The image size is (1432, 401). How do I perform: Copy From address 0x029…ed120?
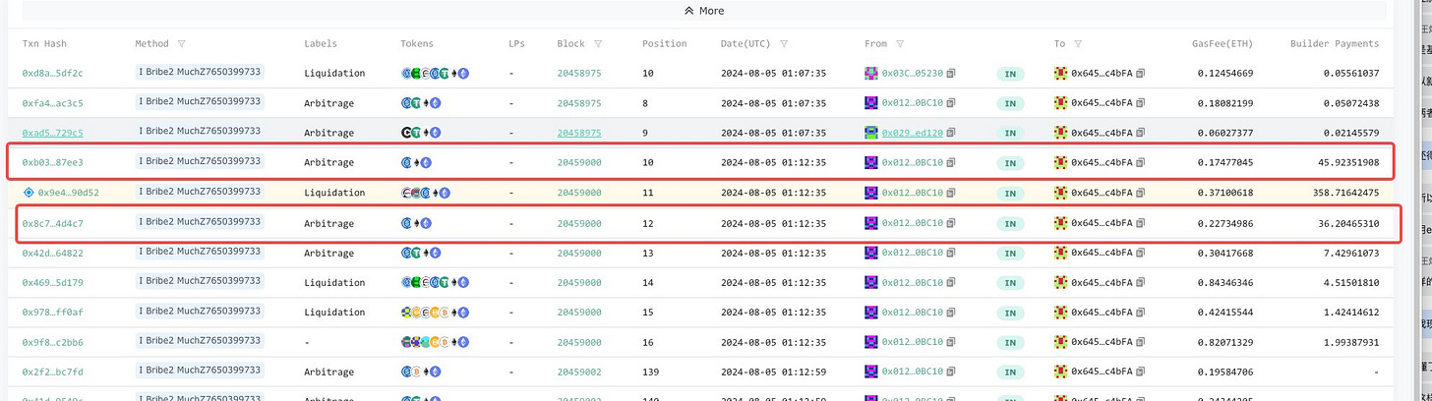pos(951,133)
